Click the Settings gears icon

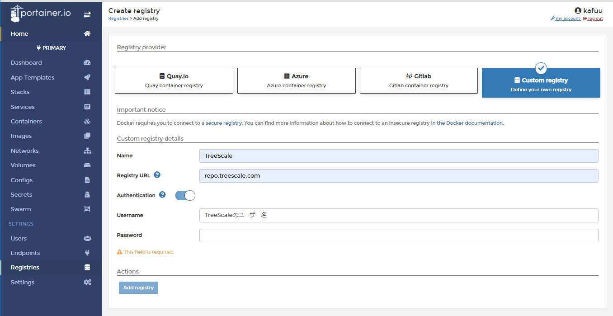pos(87,282)
